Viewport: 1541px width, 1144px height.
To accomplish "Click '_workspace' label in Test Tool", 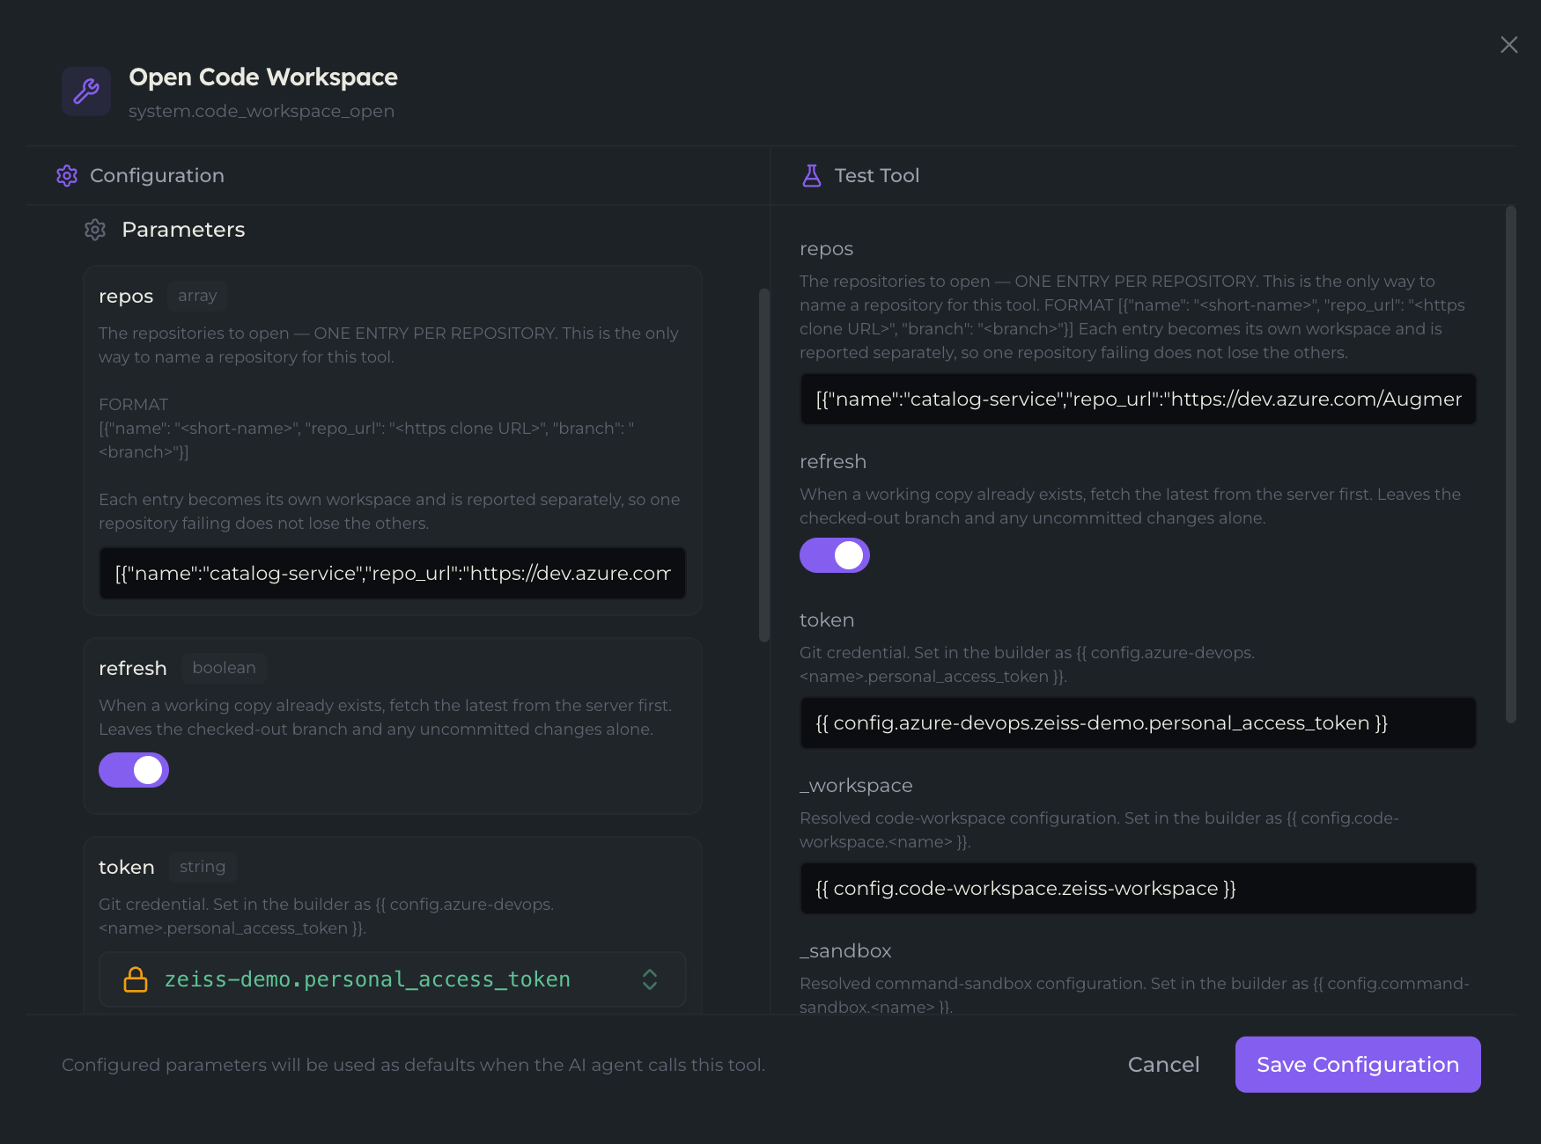I will pos(856,786).
